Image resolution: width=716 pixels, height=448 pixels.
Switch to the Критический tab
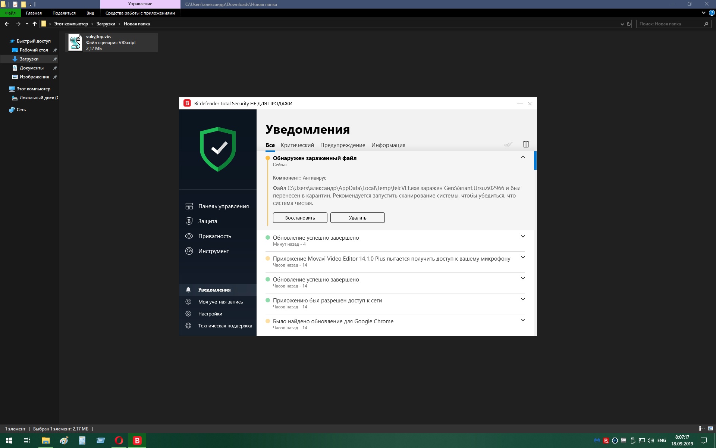click(297, 145)
